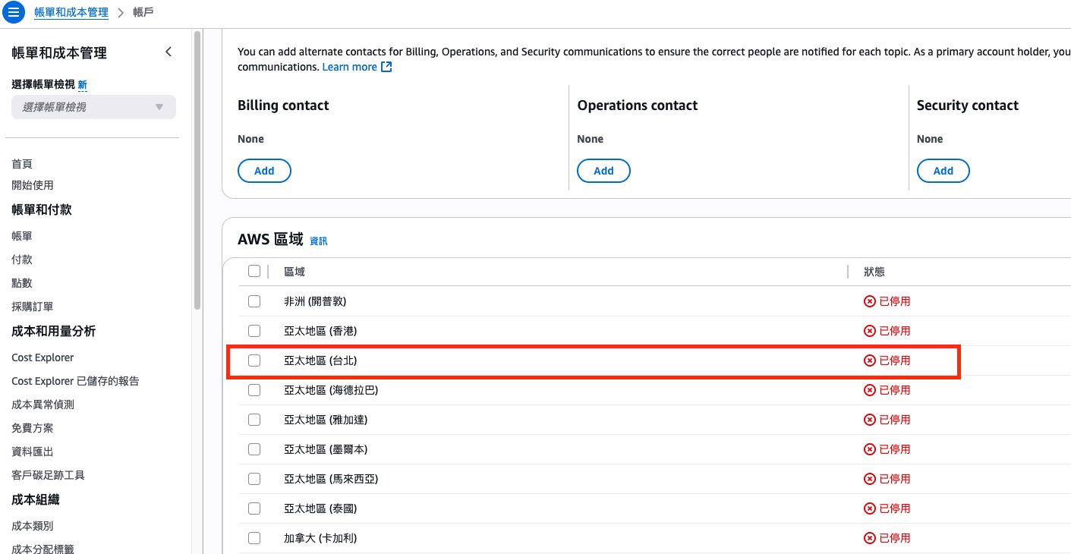Open the 選擇帳單檢視 dropdown

(x=93, y=107)
